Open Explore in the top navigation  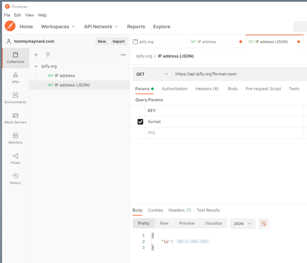coord(162,27)
